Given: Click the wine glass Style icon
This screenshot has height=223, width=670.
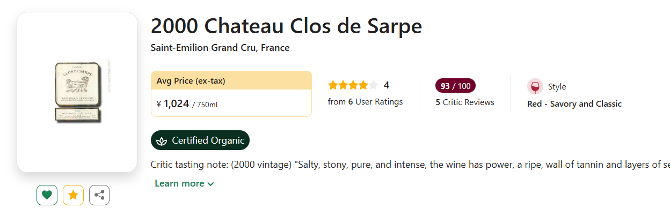Looking at the screenshot, I should (535, 86).
